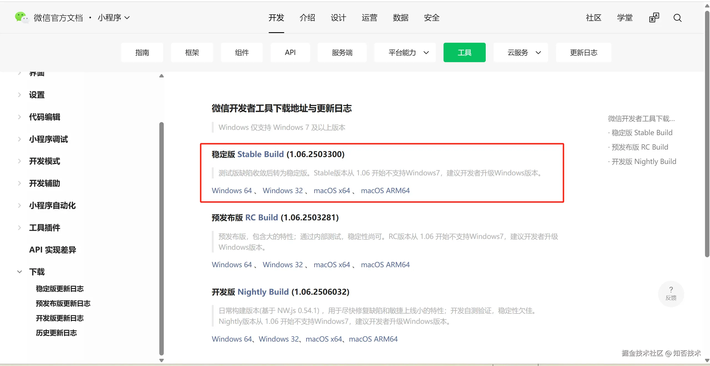
Task: Switch to the 设计 top tab
Action: click(x=338, y=18)
